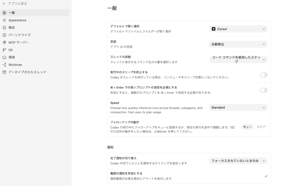Screen dimensions: 291x186
Task: Select ステア in フォローアップの動作
Action: [261, 127]
